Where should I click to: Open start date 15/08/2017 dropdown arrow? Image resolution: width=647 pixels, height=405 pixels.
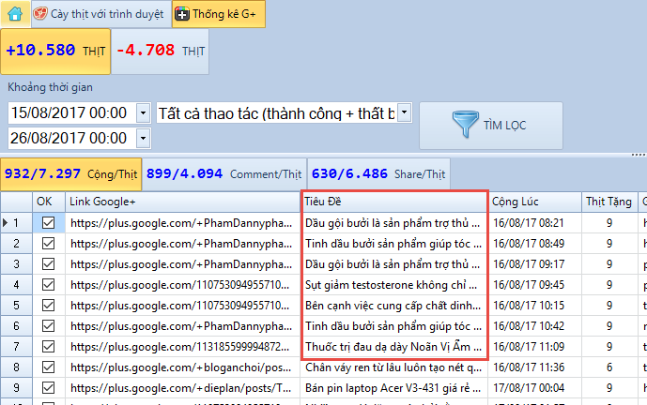tap(143, 112)
